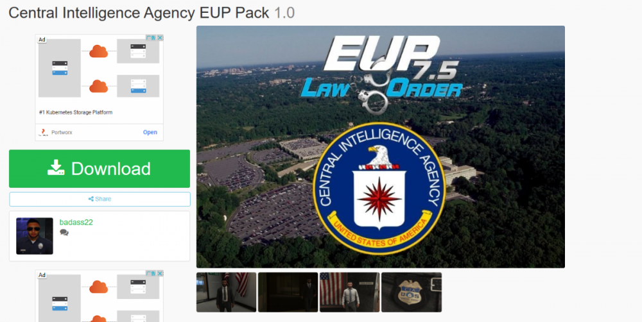
Task: Click the 'Ad' label on Portworx advertisement
Action: click(x=42, y=40)
